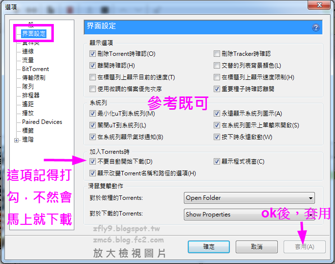
Task: Click the 確定 button
Action: click(209, 247)
